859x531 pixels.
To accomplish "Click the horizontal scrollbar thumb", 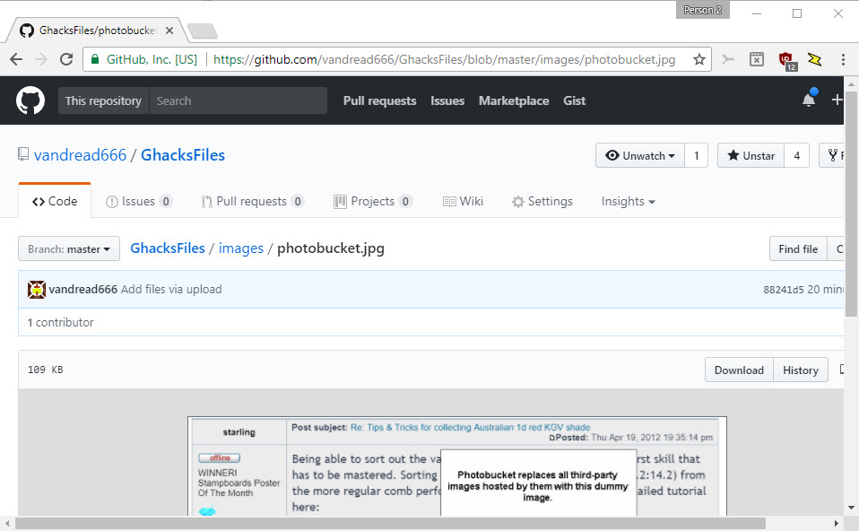I will [x=390, y=523].
